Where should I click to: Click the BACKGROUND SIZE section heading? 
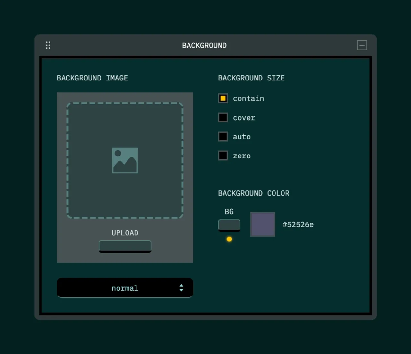[251, 78]
